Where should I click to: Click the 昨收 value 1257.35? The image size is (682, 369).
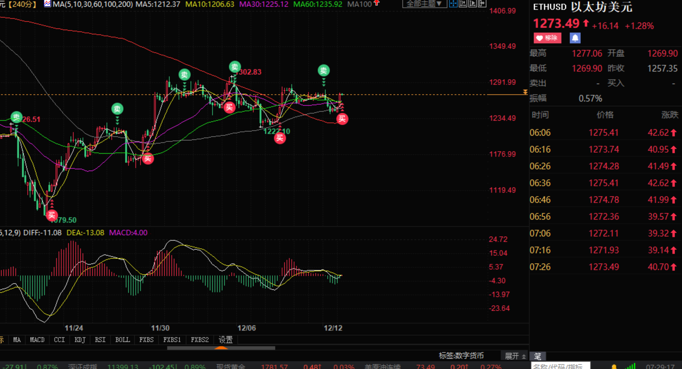coord(662,68)
